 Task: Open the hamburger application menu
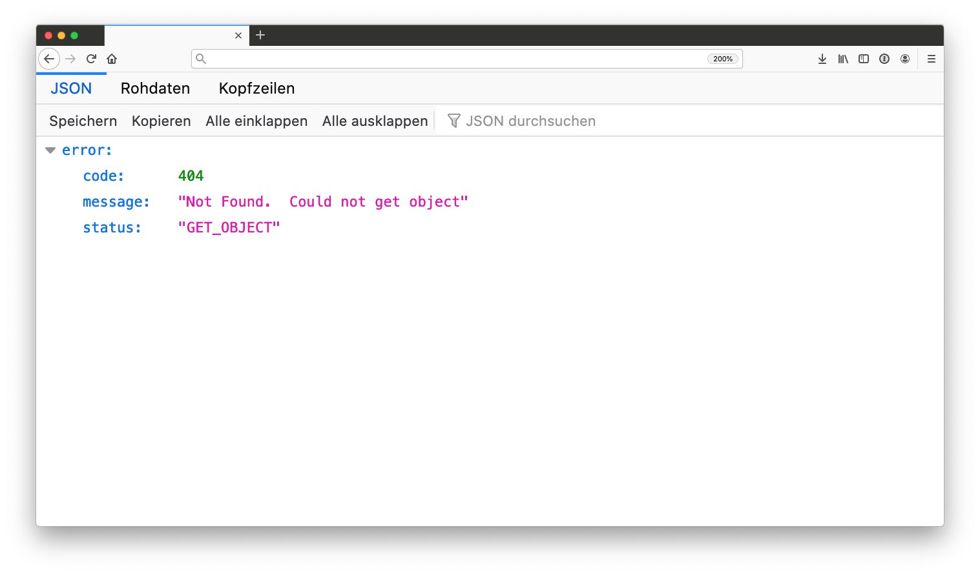(x=932, y=59)
